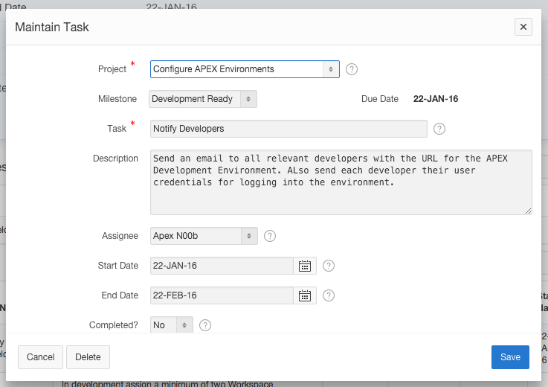
Task: Open help for the Project field
Action: tap(352, 69)
